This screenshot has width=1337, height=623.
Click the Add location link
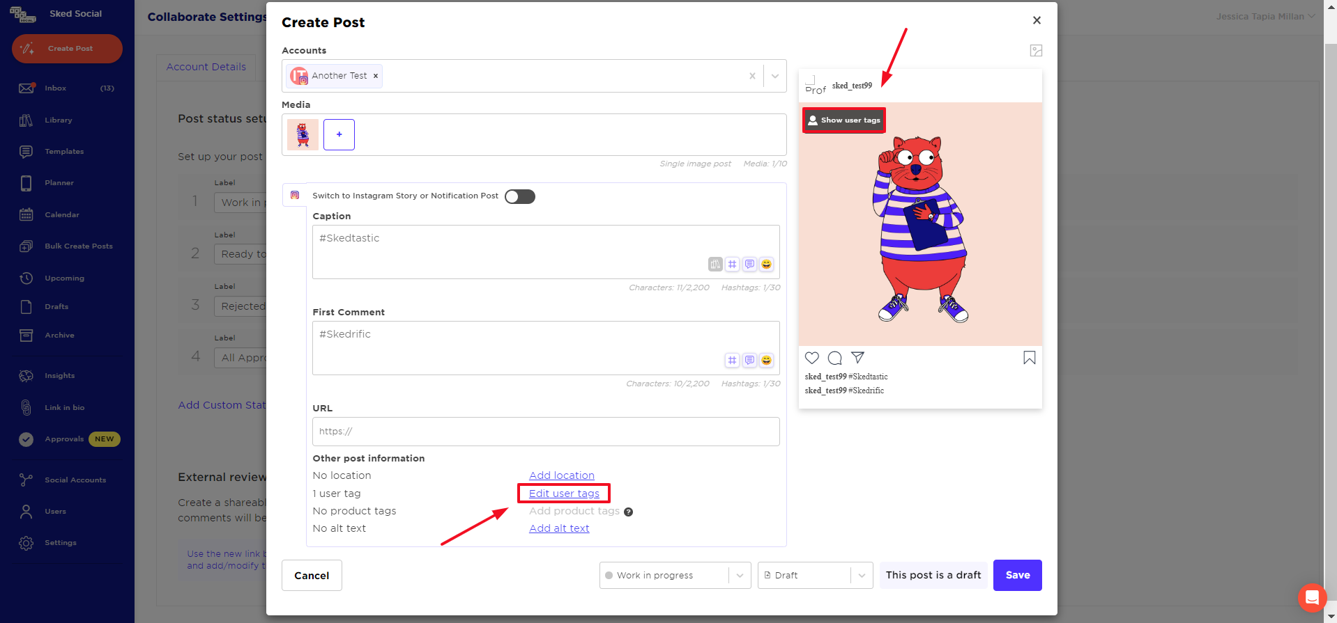[562, 475]
